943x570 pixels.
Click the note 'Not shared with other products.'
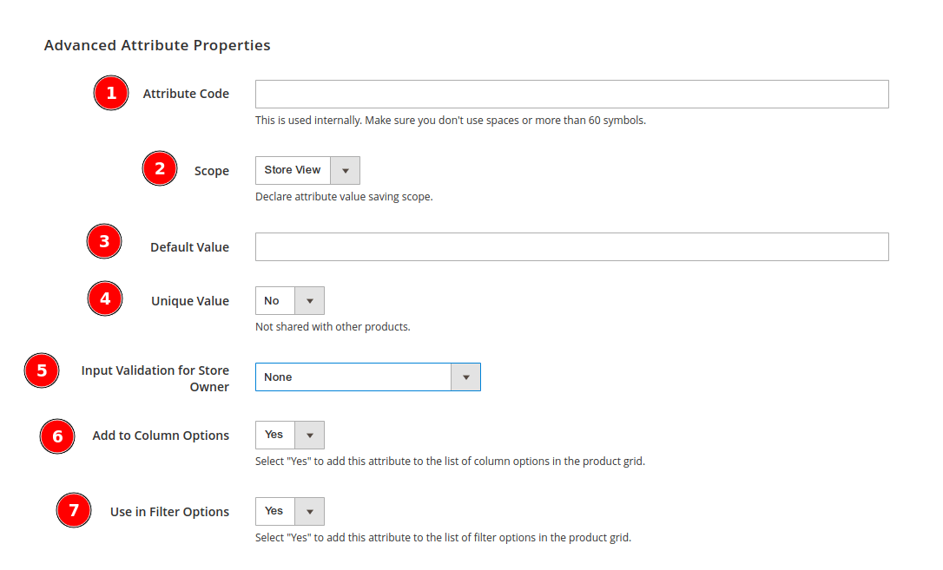point(333,327)
